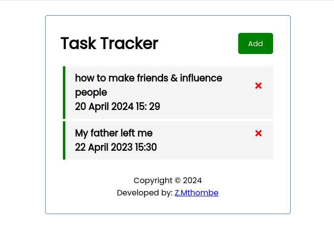Click the '22 April 2023 15:30' date
Viewport: 334px width, 246px height.
(x=116, y=147)
